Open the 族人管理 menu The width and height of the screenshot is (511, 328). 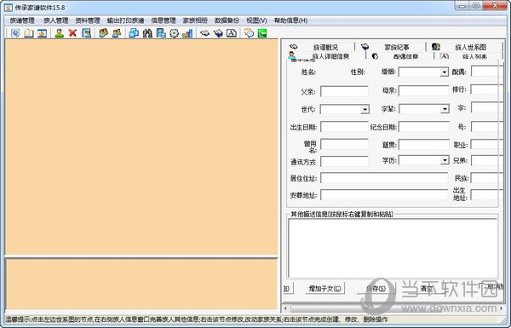click(x=55, y=20)
